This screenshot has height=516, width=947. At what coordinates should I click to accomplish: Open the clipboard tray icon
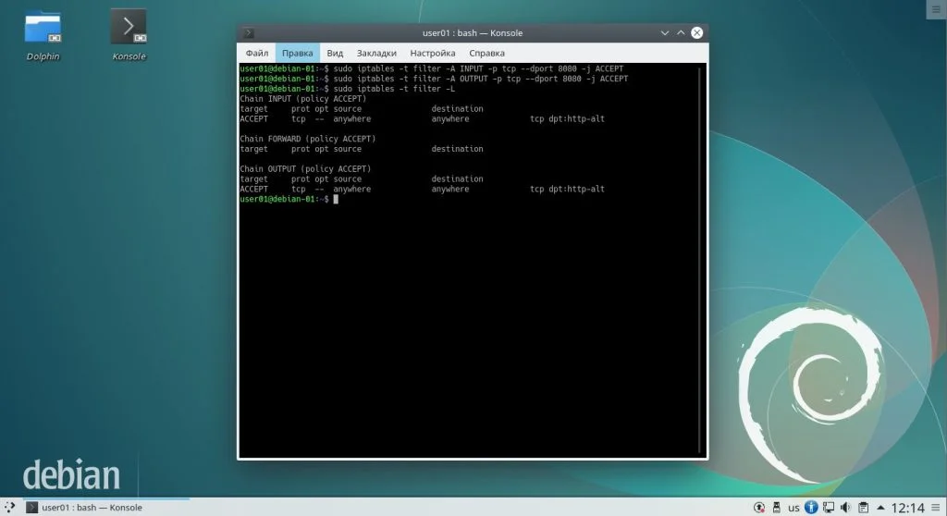coord(864,508)
